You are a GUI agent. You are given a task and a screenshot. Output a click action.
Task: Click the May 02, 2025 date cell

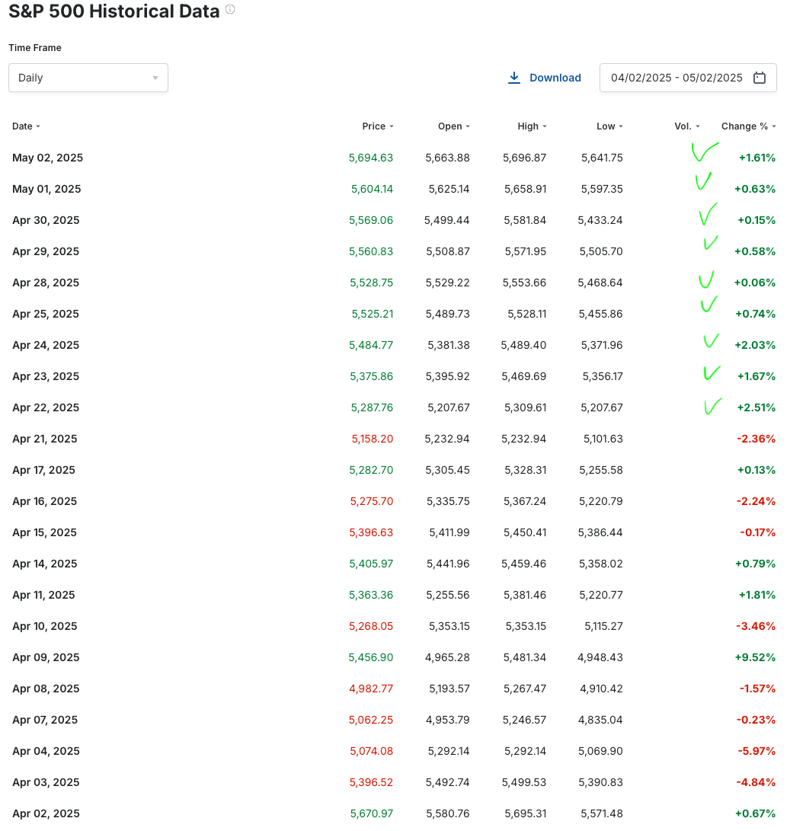(x=48, y=158)
